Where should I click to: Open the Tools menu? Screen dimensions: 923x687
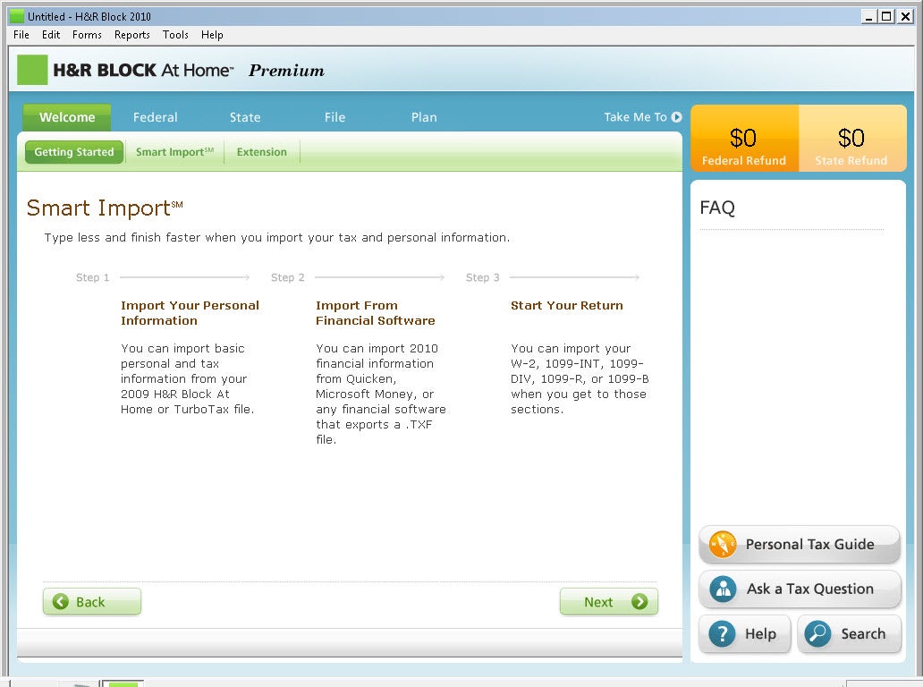tap(175, 35)
